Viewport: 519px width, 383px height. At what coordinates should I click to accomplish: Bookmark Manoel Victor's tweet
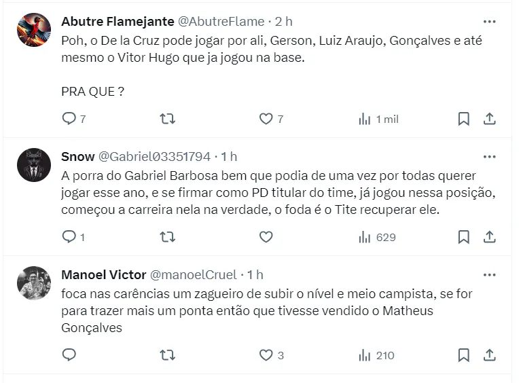pos(463,355)
